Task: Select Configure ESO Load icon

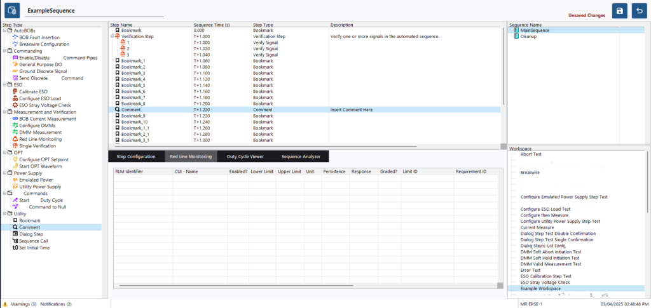Action: pos(16,98)
